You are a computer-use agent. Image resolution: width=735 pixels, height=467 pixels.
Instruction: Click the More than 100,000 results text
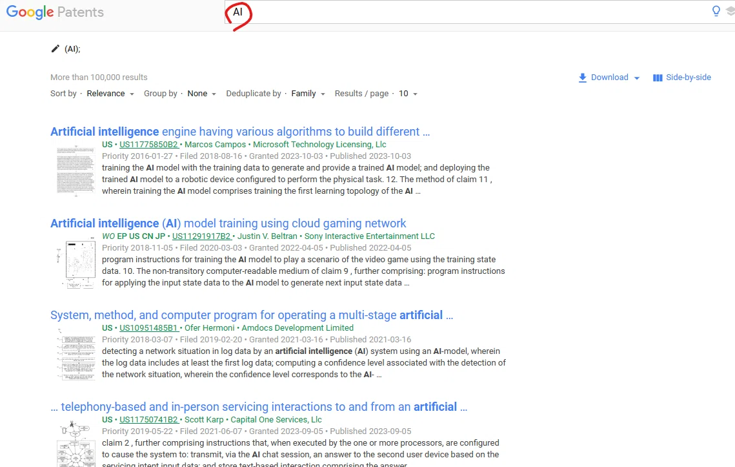tap(99, 77)
